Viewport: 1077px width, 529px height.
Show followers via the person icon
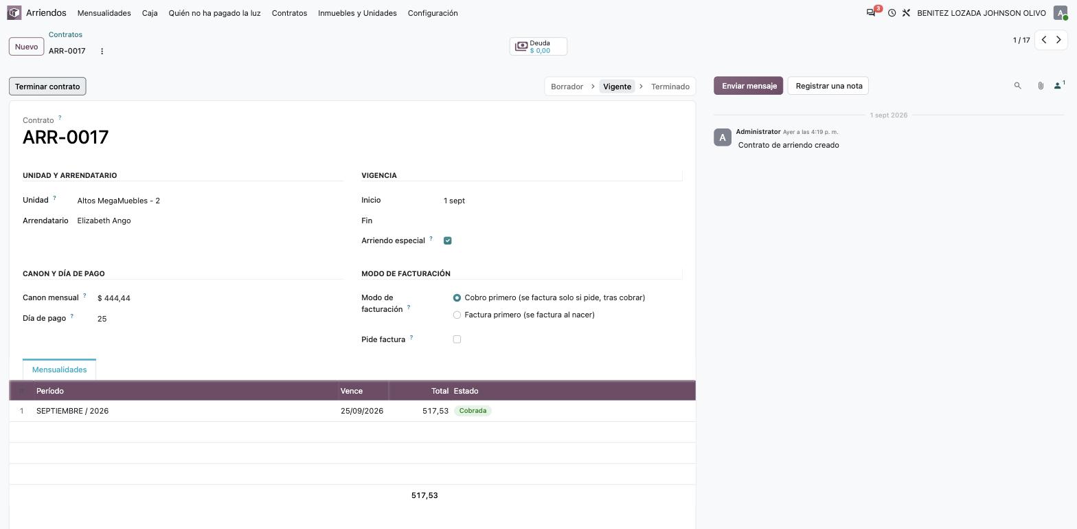(x=1059, y=85)
